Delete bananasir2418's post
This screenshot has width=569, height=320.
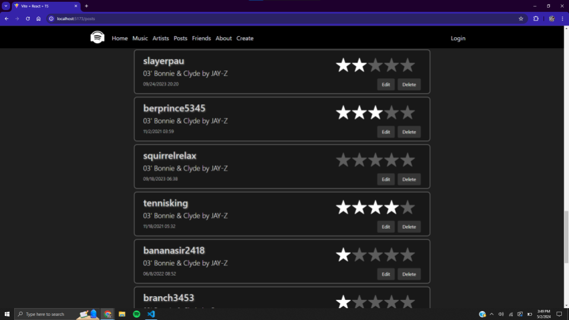click(x=409, y=274)
